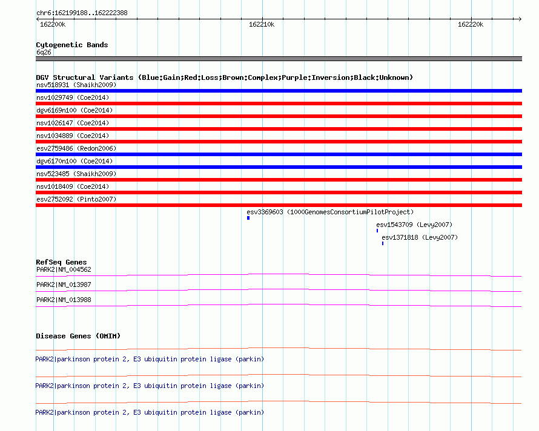The image size is (539, 431).
Task: Open second PARK2 parkin OMIM disease link
Action: [x=150, y=386]
